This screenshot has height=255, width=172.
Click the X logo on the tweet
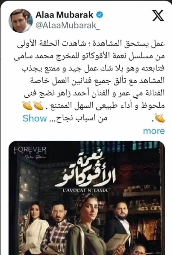(x=158, y=16)
